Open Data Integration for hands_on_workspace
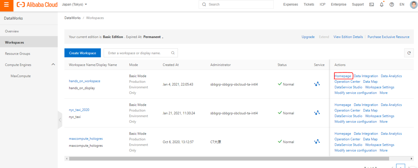This screenshot has width=418, height=168. click(x=366, y=76)
